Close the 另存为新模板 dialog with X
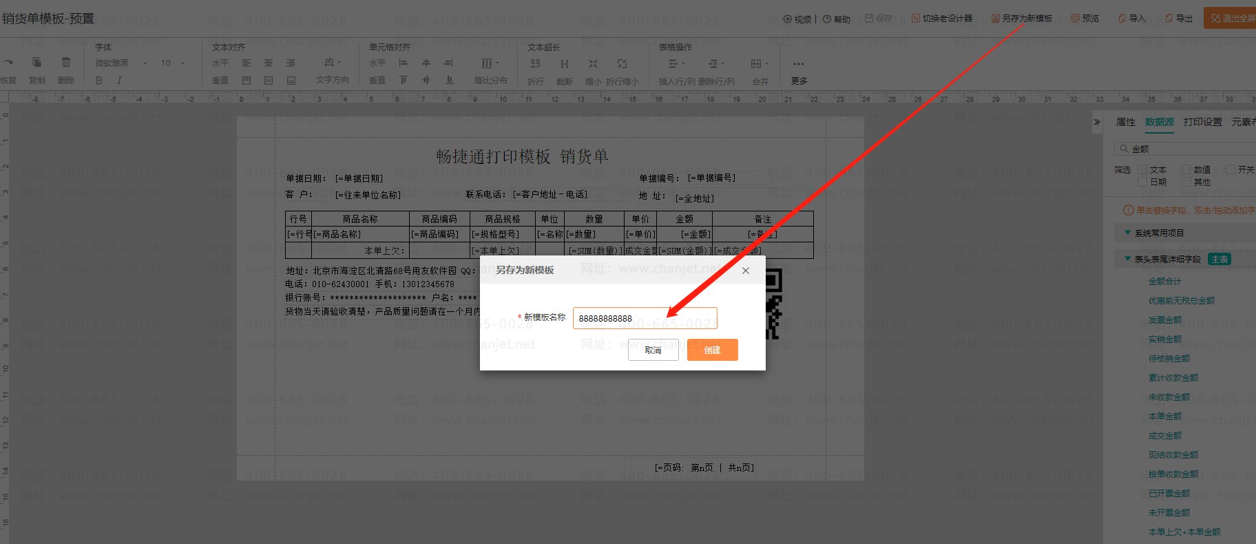Image resolution: width=1256 pixels, height=544 pixels. click(746, 271)
